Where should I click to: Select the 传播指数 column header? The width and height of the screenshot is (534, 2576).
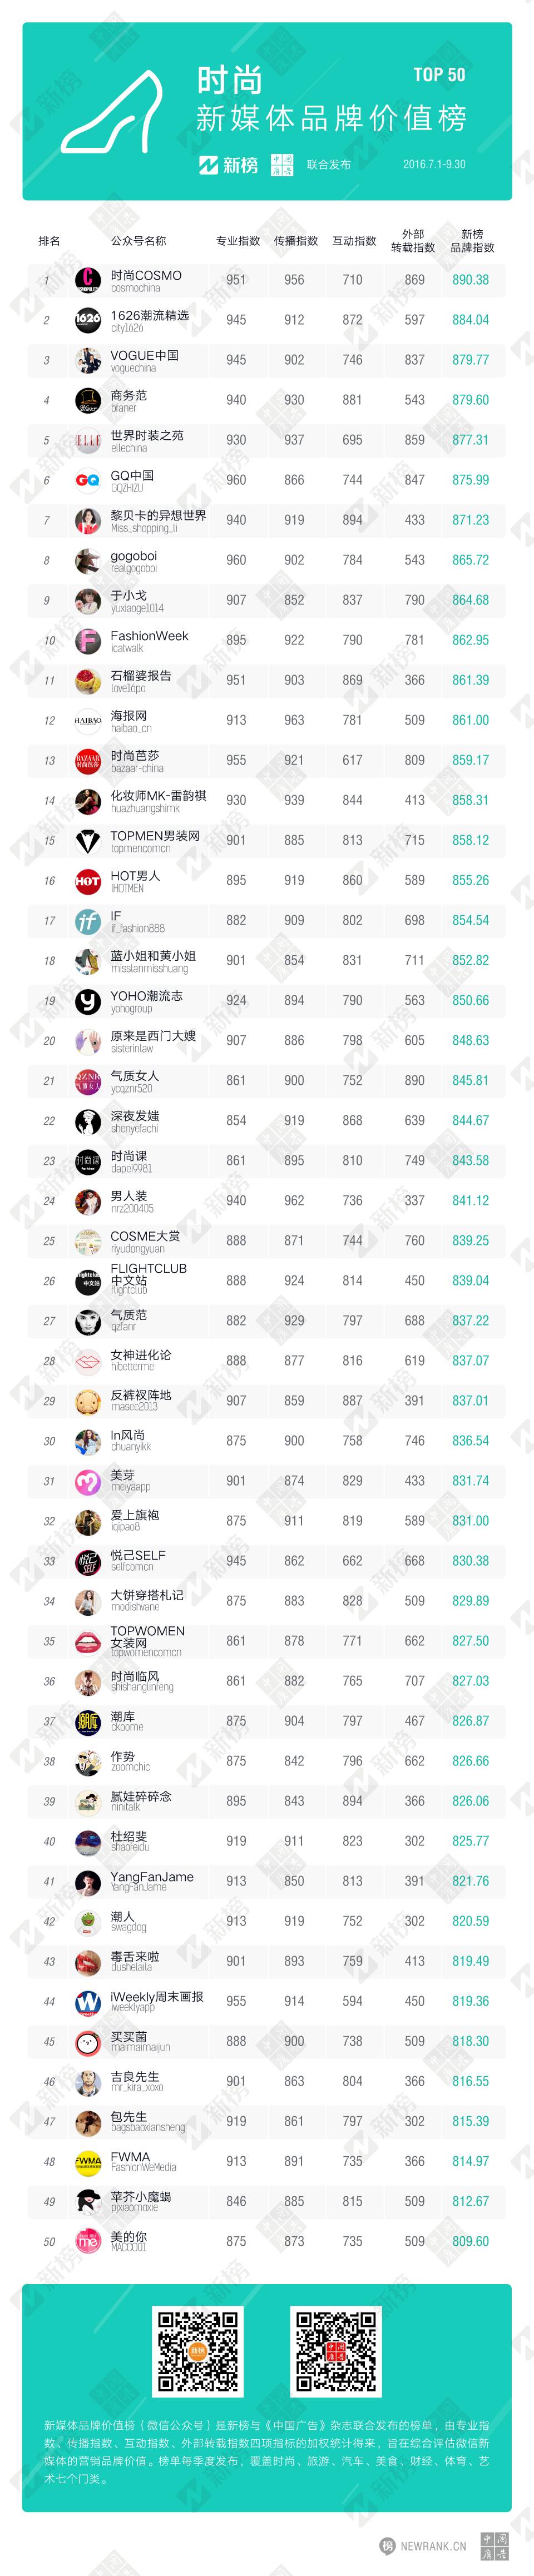coord(296,241)
